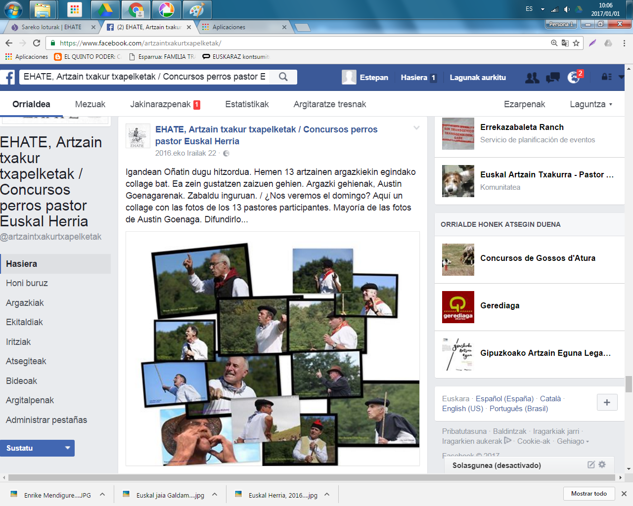This screenshot has width=633, height=506.
Task: Select Argazkiak in the left sidebar
Action: (25, 303)
